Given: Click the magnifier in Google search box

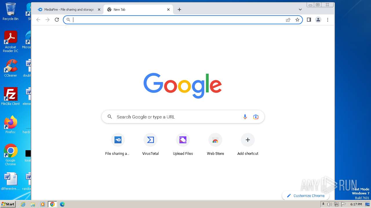Looking at the screenshot, I should (110, 117).
